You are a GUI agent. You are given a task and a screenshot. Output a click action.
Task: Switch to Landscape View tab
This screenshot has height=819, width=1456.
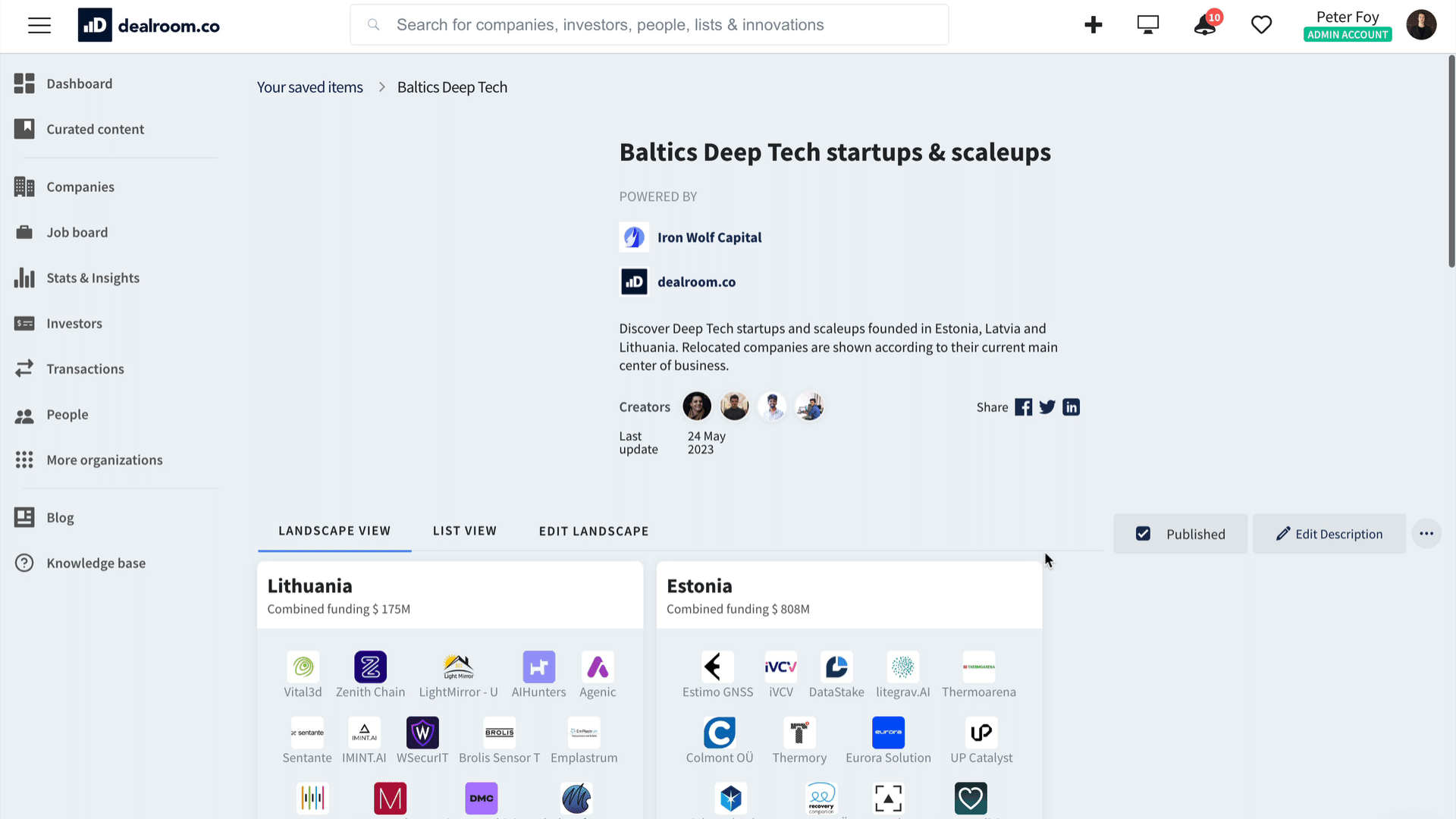point(334,531)
